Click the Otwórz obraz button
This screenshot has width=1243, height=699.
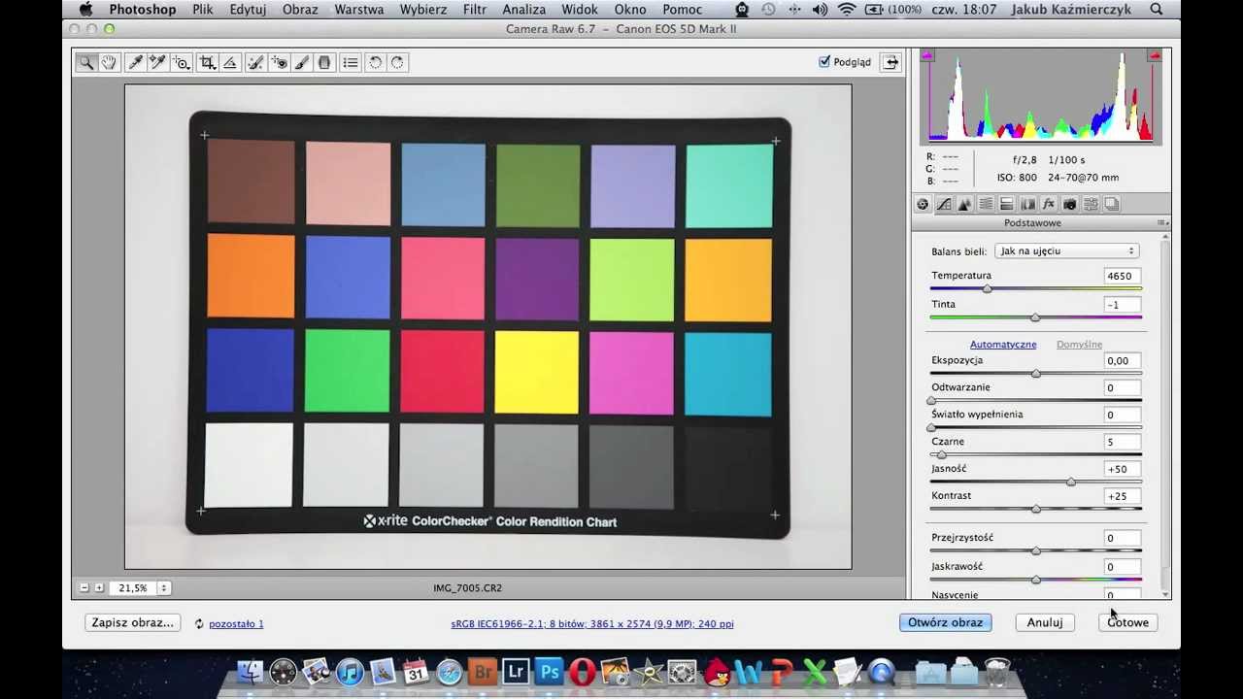(x=945, y=622)
